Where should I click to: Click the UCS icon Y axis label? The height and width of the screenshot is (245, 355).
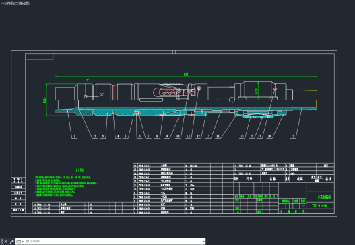coord(88,80)
